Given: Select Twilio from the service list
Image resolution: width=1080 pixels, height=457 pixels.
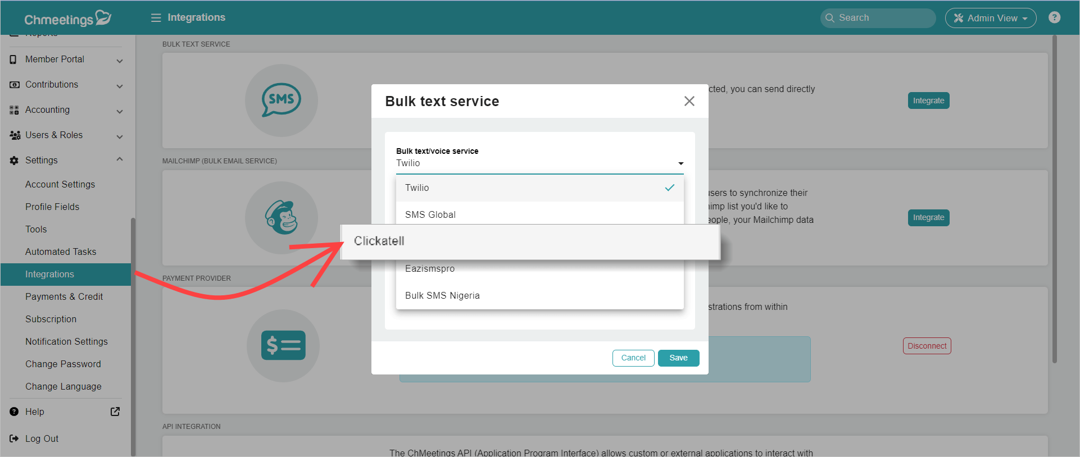Looking at the screenshot, I should (540, 188).
